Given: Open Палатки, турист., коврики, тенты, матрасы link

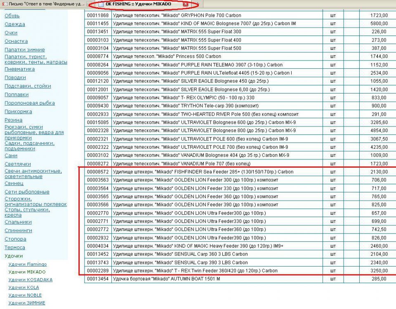Looking at the screenshot, I should (36, 59).
